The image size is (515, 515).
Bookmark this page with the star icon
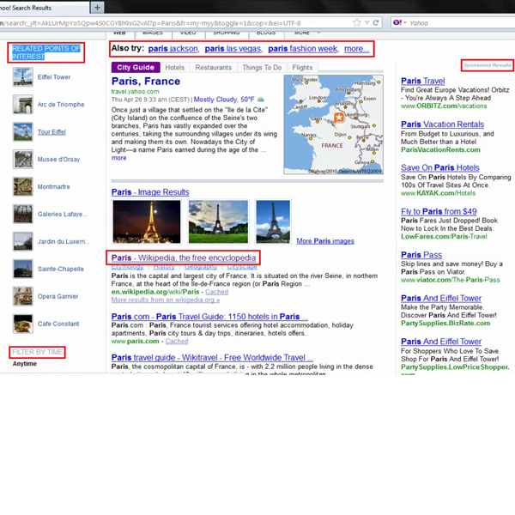tap(356, 22)
